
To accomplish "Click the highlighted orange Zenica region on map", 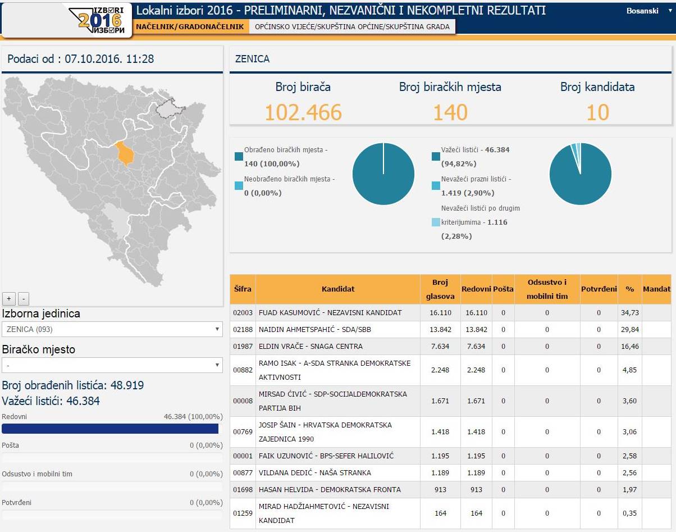I will (x=126, y=153).
